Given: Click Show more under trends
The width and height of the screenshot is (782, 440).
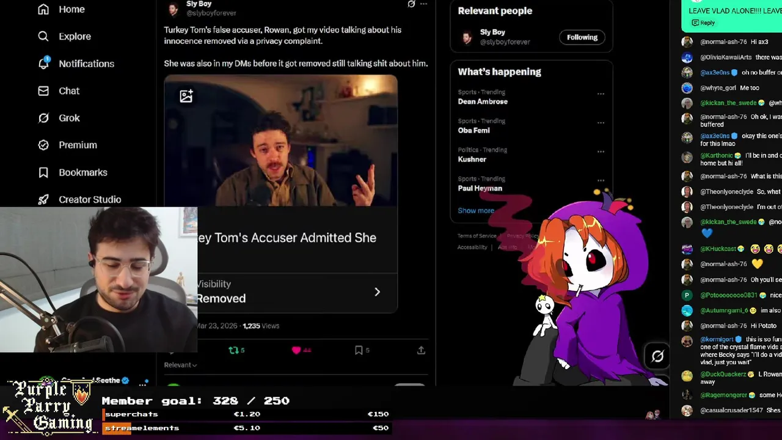Looking at the screenshot, I should click(x=476, y=210).
